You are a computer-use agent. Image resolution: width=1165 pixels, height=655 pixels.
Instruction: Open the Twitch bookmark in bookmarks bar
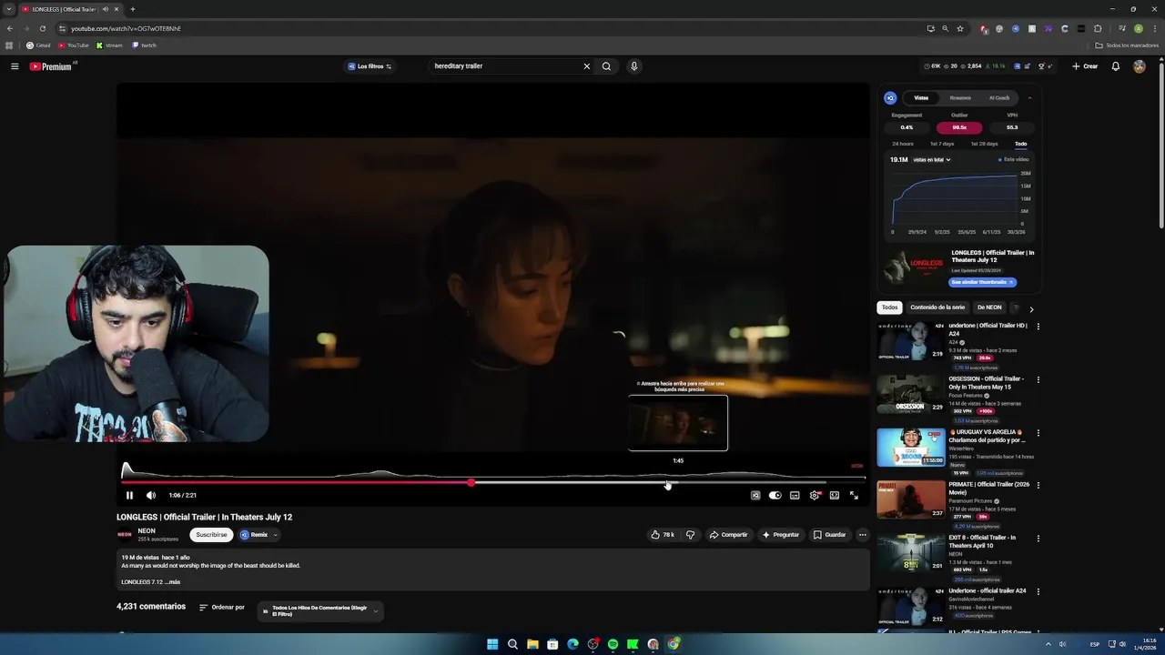pos(144,45)
